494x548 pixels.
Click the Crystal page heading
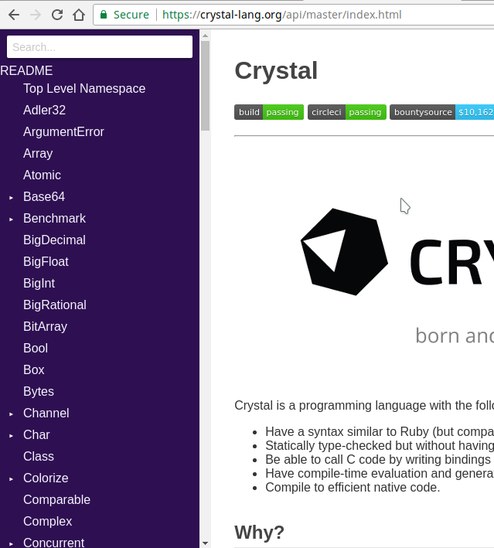coord(276,71)
